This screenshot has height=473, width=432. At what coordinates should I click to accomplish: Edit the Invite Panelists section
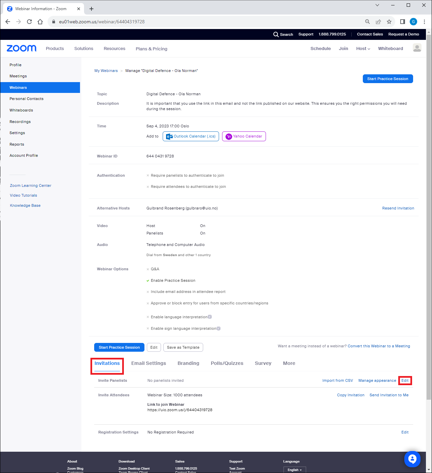pyautogui.click(x=405, y=380)
